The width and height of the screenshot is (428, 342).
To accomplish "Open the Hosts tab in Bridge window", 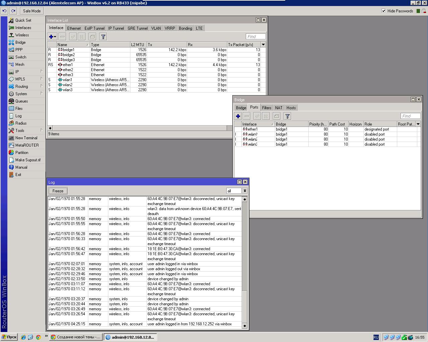I will [291, 108].
